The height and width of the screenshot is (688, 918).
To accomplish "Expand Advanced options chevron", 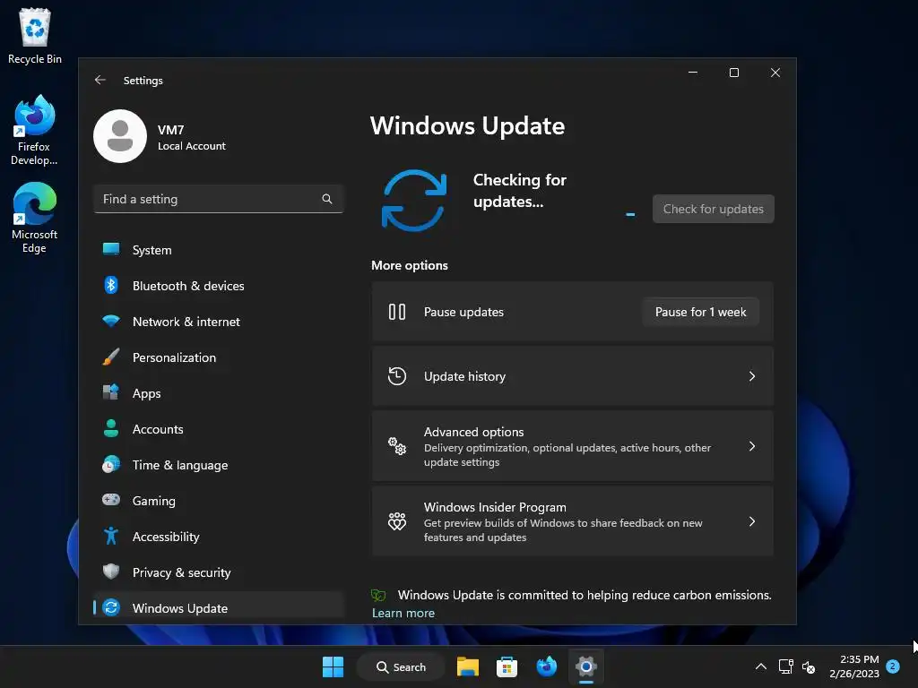I will pos(752,446).
